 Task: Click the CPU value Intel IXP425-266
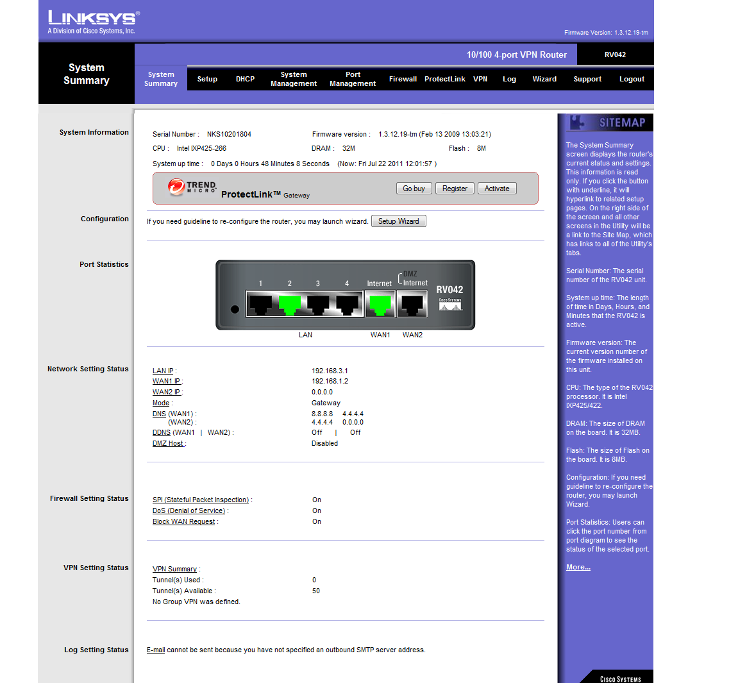pos(201,149)
